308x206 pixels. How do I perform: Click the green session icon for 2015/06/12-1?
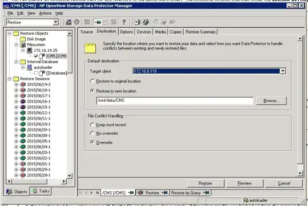pyautogui.click(x=23, y=113)
